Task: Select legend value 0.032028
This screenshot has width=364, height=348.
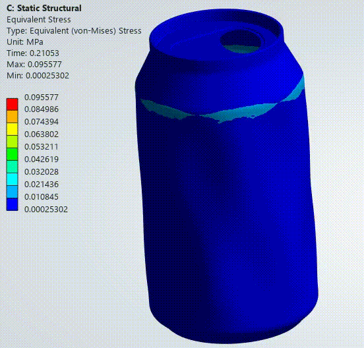Action: tap(42, 171)
